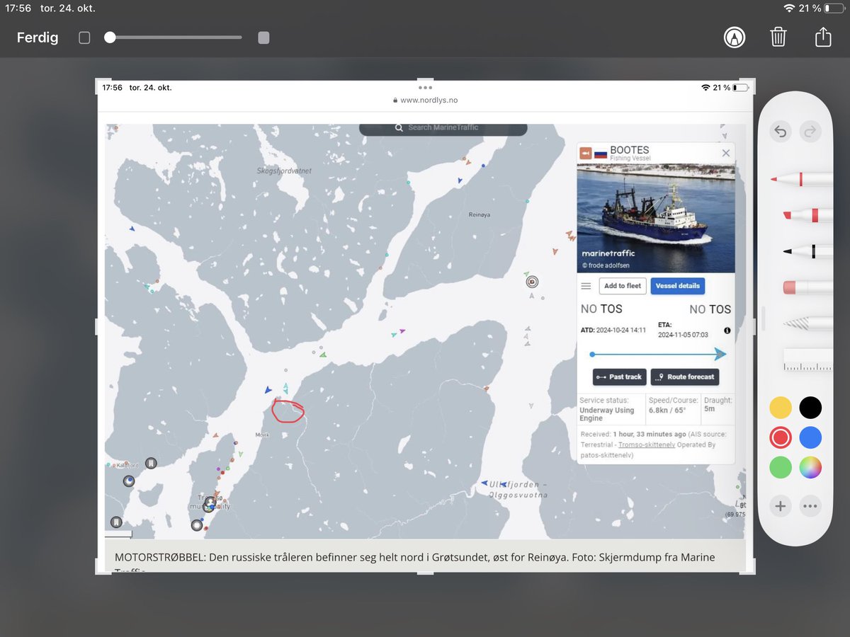Select the lasso selection tool
This screenshot has height=637, width=850.
pyautogui.click(x=807, y=323)
